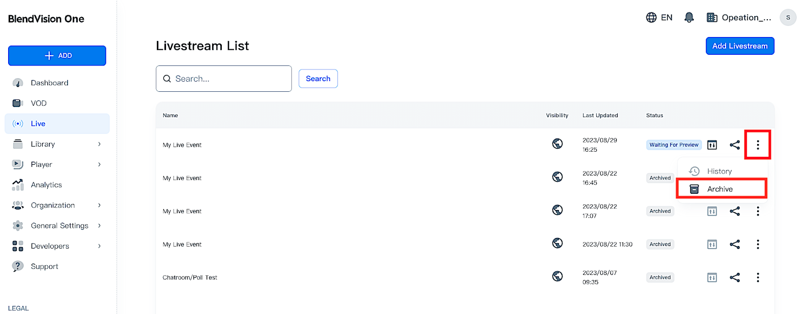Click the share icon for Chatroom/Poll Test

(x=734, y=277)
